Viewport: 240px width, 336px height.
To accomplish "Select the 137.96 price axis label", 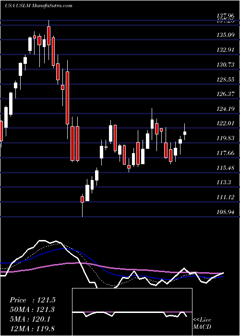I will tap(226, 16).
